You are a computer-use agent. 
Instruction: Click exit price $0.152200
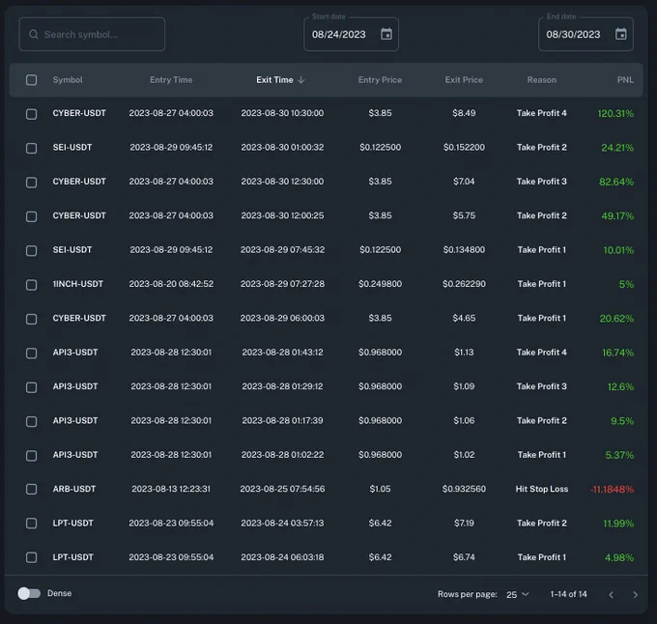coord(464,148)
